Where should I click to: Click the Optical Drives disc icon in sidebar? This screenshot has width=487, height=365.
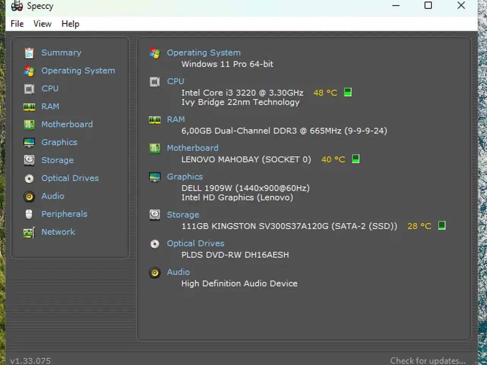(29, 178)
